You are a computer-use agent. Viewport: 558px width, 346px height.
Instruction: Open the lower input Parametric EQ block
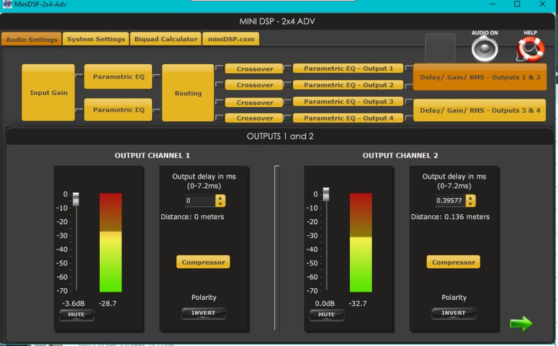pyautogui.click(x=118, y=110)
